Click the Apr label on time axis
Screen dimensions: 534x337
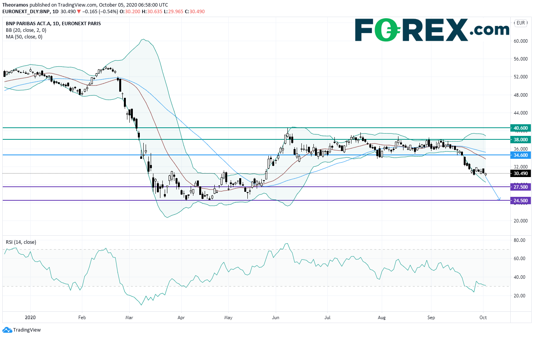181,317
